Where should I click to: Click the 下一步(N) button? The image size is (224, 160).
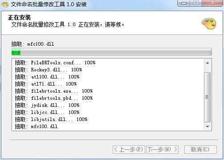162,149
